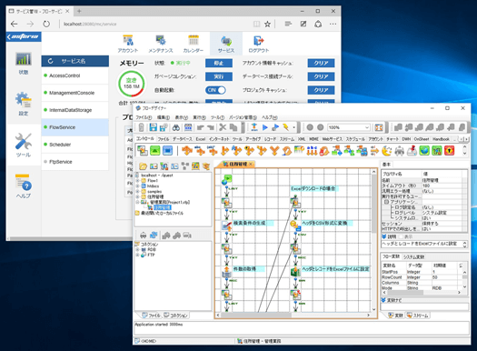Image resolution: width=477 pixels, height=351 pixels.
Task: Click the 停止 stop button
Action: [x=219, y=64]
